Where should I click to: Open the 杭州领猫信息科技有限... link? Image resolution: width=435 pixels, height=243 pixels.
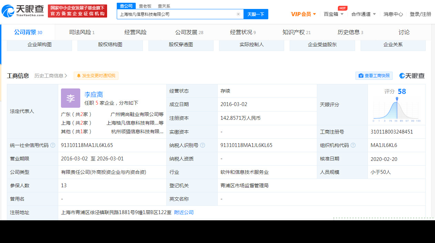pos(137,131)
